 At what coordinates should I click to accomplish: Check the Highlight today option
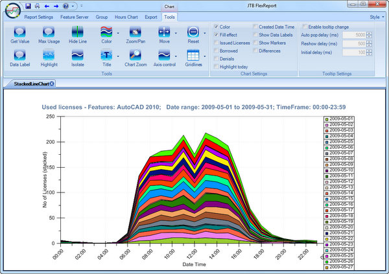click(217, 67)
